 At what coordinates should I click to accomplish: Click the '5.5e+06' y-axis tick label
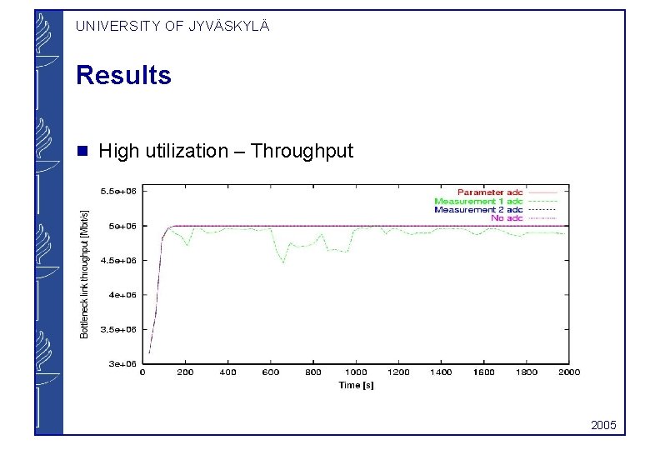click(118, 192)
